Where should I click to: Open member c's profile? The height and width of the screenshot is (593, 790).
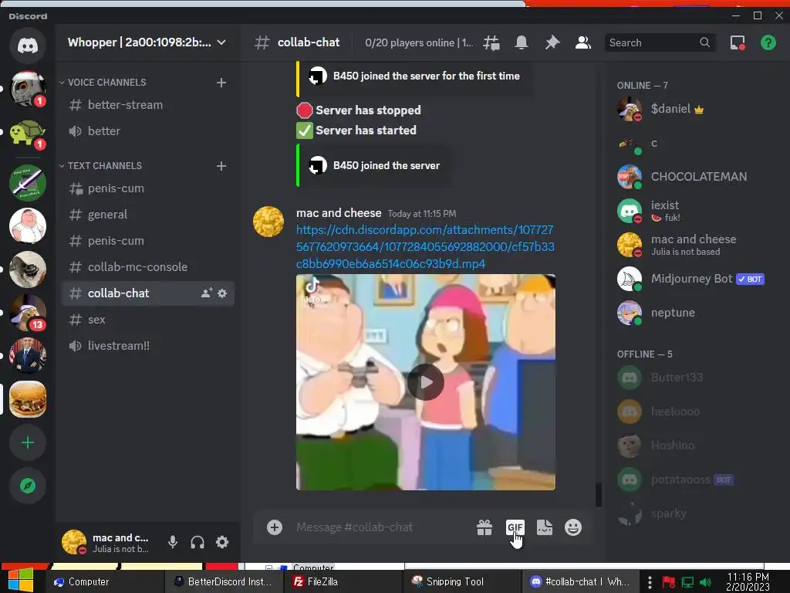(x=695, y=143)
